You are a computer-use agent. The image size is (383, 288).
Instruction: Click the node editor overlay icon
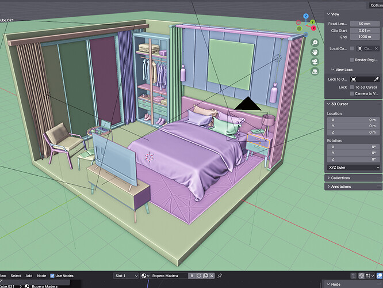pos(380,276)
